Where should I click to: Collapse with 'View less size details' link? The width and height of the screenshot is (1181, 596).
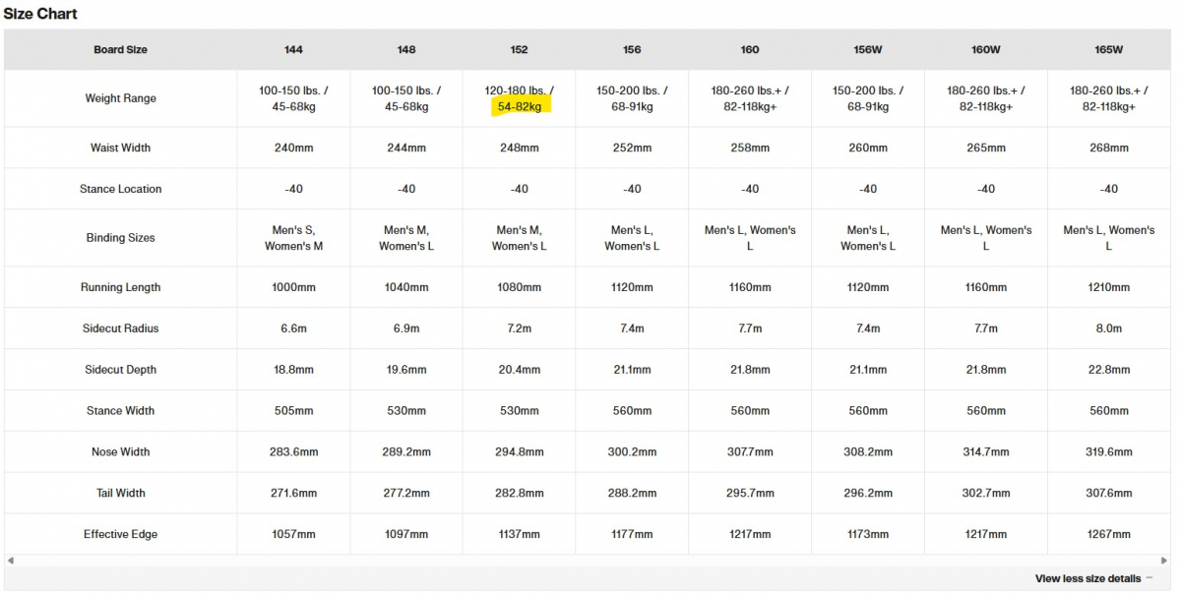1088,578
